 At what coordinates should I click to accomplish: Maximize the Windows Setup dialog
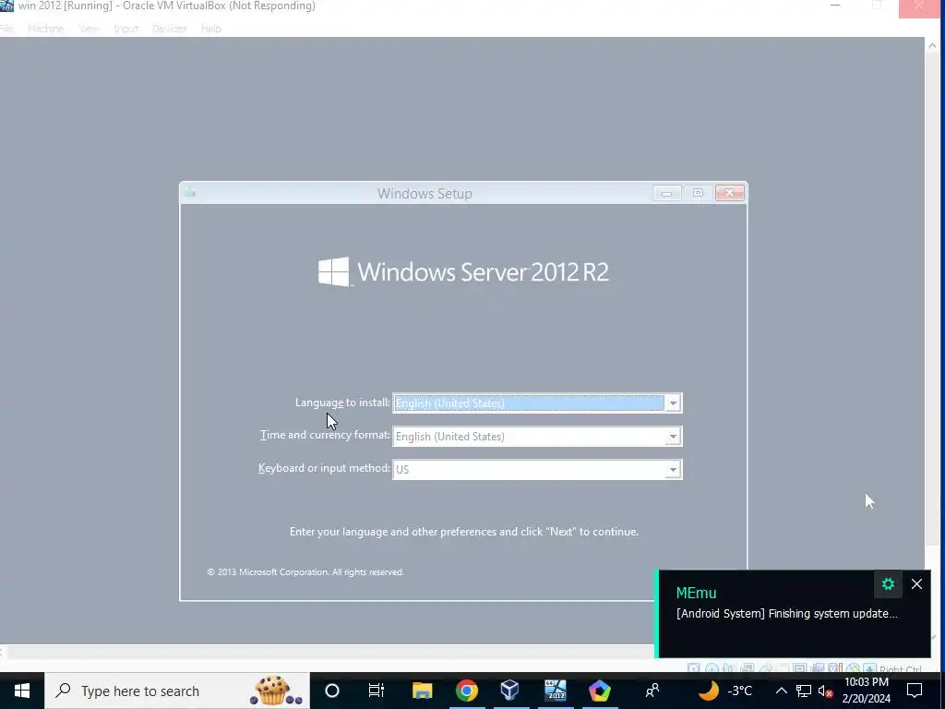698,193
